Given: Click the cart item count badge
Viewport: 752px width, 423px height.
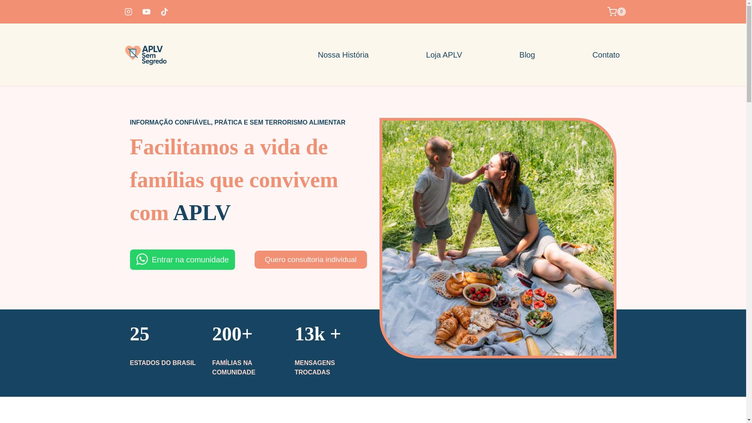Looking at the screenshot, I should [x=621, y=12].
